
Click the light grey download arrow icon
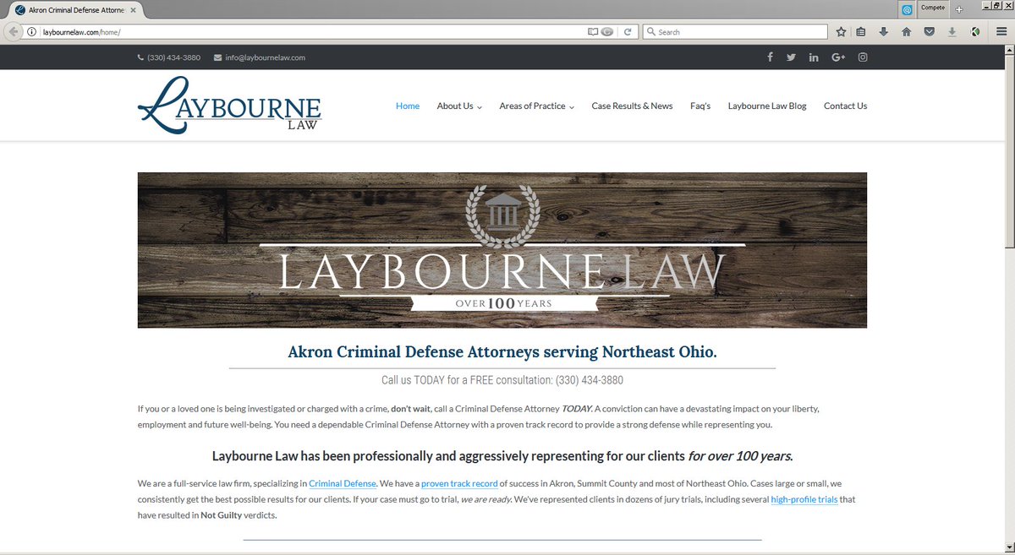tap(952, 32)
